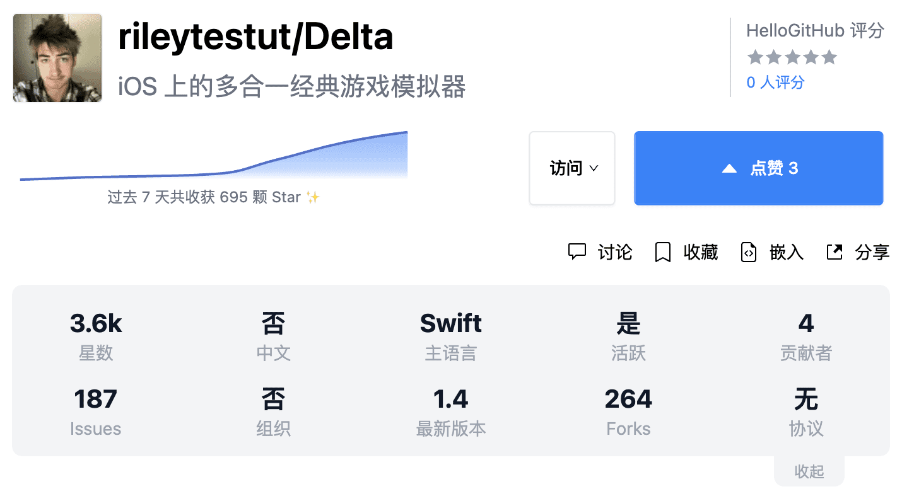Click the discussion speech bubble icon

click(x=577, y=252)
